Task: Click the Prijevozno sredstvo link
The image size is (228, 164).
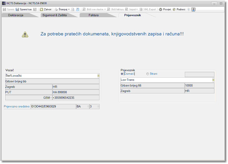Action: (x=17, y=106)
